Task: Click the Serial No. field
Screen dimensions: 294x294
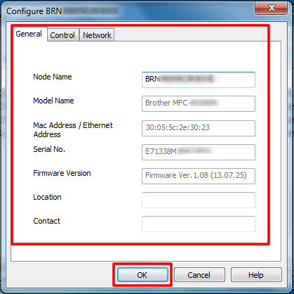Action: (199, 152)
